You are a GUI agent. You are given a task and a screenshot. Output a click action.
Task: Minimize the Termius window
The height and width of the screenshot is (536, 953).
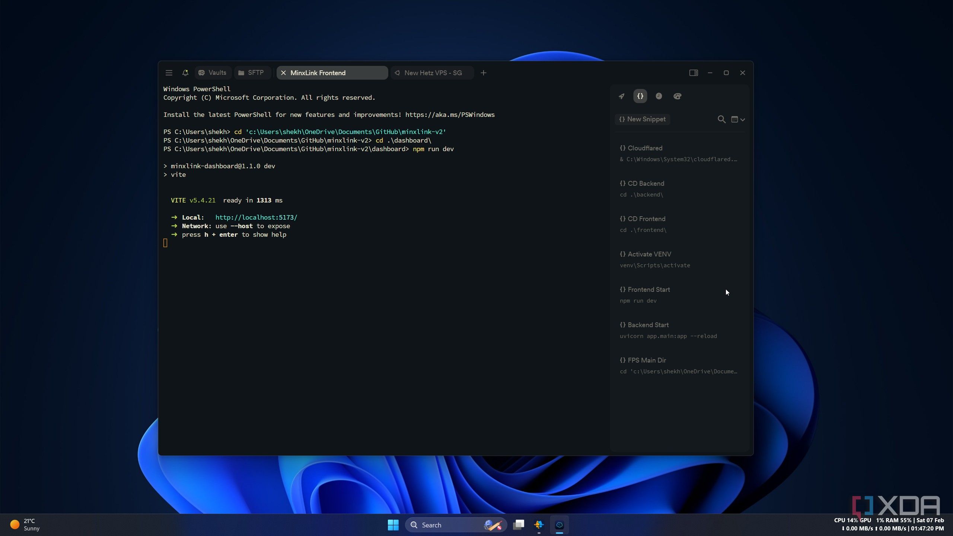pyautogui.click(x=710, y=73)
